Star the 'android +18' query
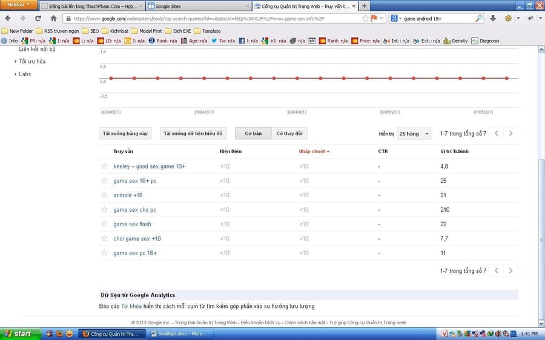This screenshot has height=340, width=545. (x=104, y=195)
